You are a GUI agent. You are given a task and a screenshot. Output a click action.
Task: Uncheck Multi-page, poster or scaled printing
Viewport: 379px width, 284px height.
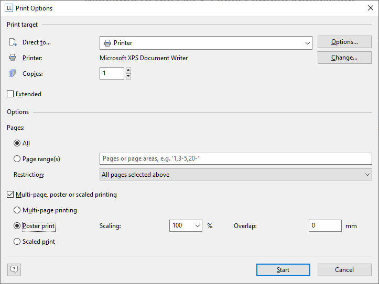click(x=10, y=195)
